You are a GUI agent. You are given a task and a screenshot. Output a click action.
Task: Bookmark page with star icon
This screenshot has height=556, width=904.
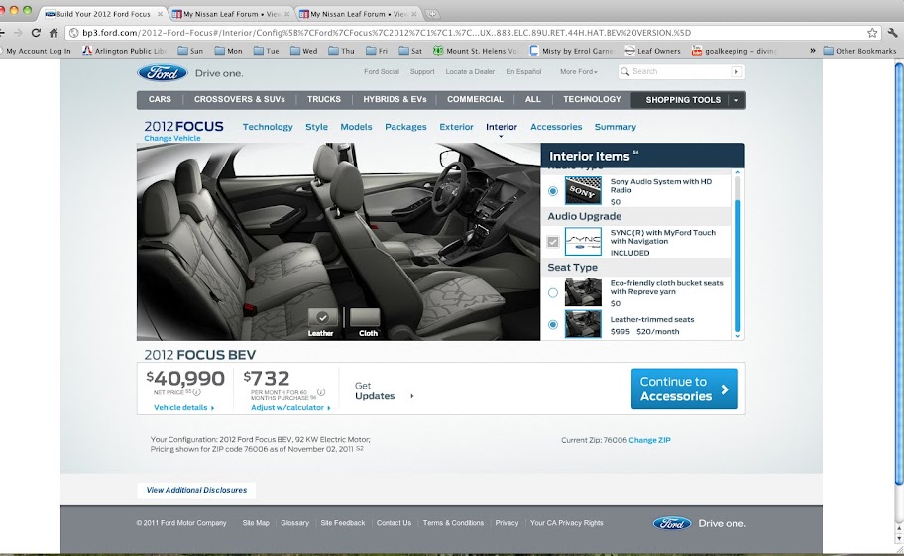click(x=872, y=33)
